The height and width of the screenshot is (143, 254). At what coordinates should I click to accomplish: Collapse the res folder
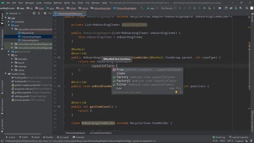pyautogui.click(x=9, y=55)
